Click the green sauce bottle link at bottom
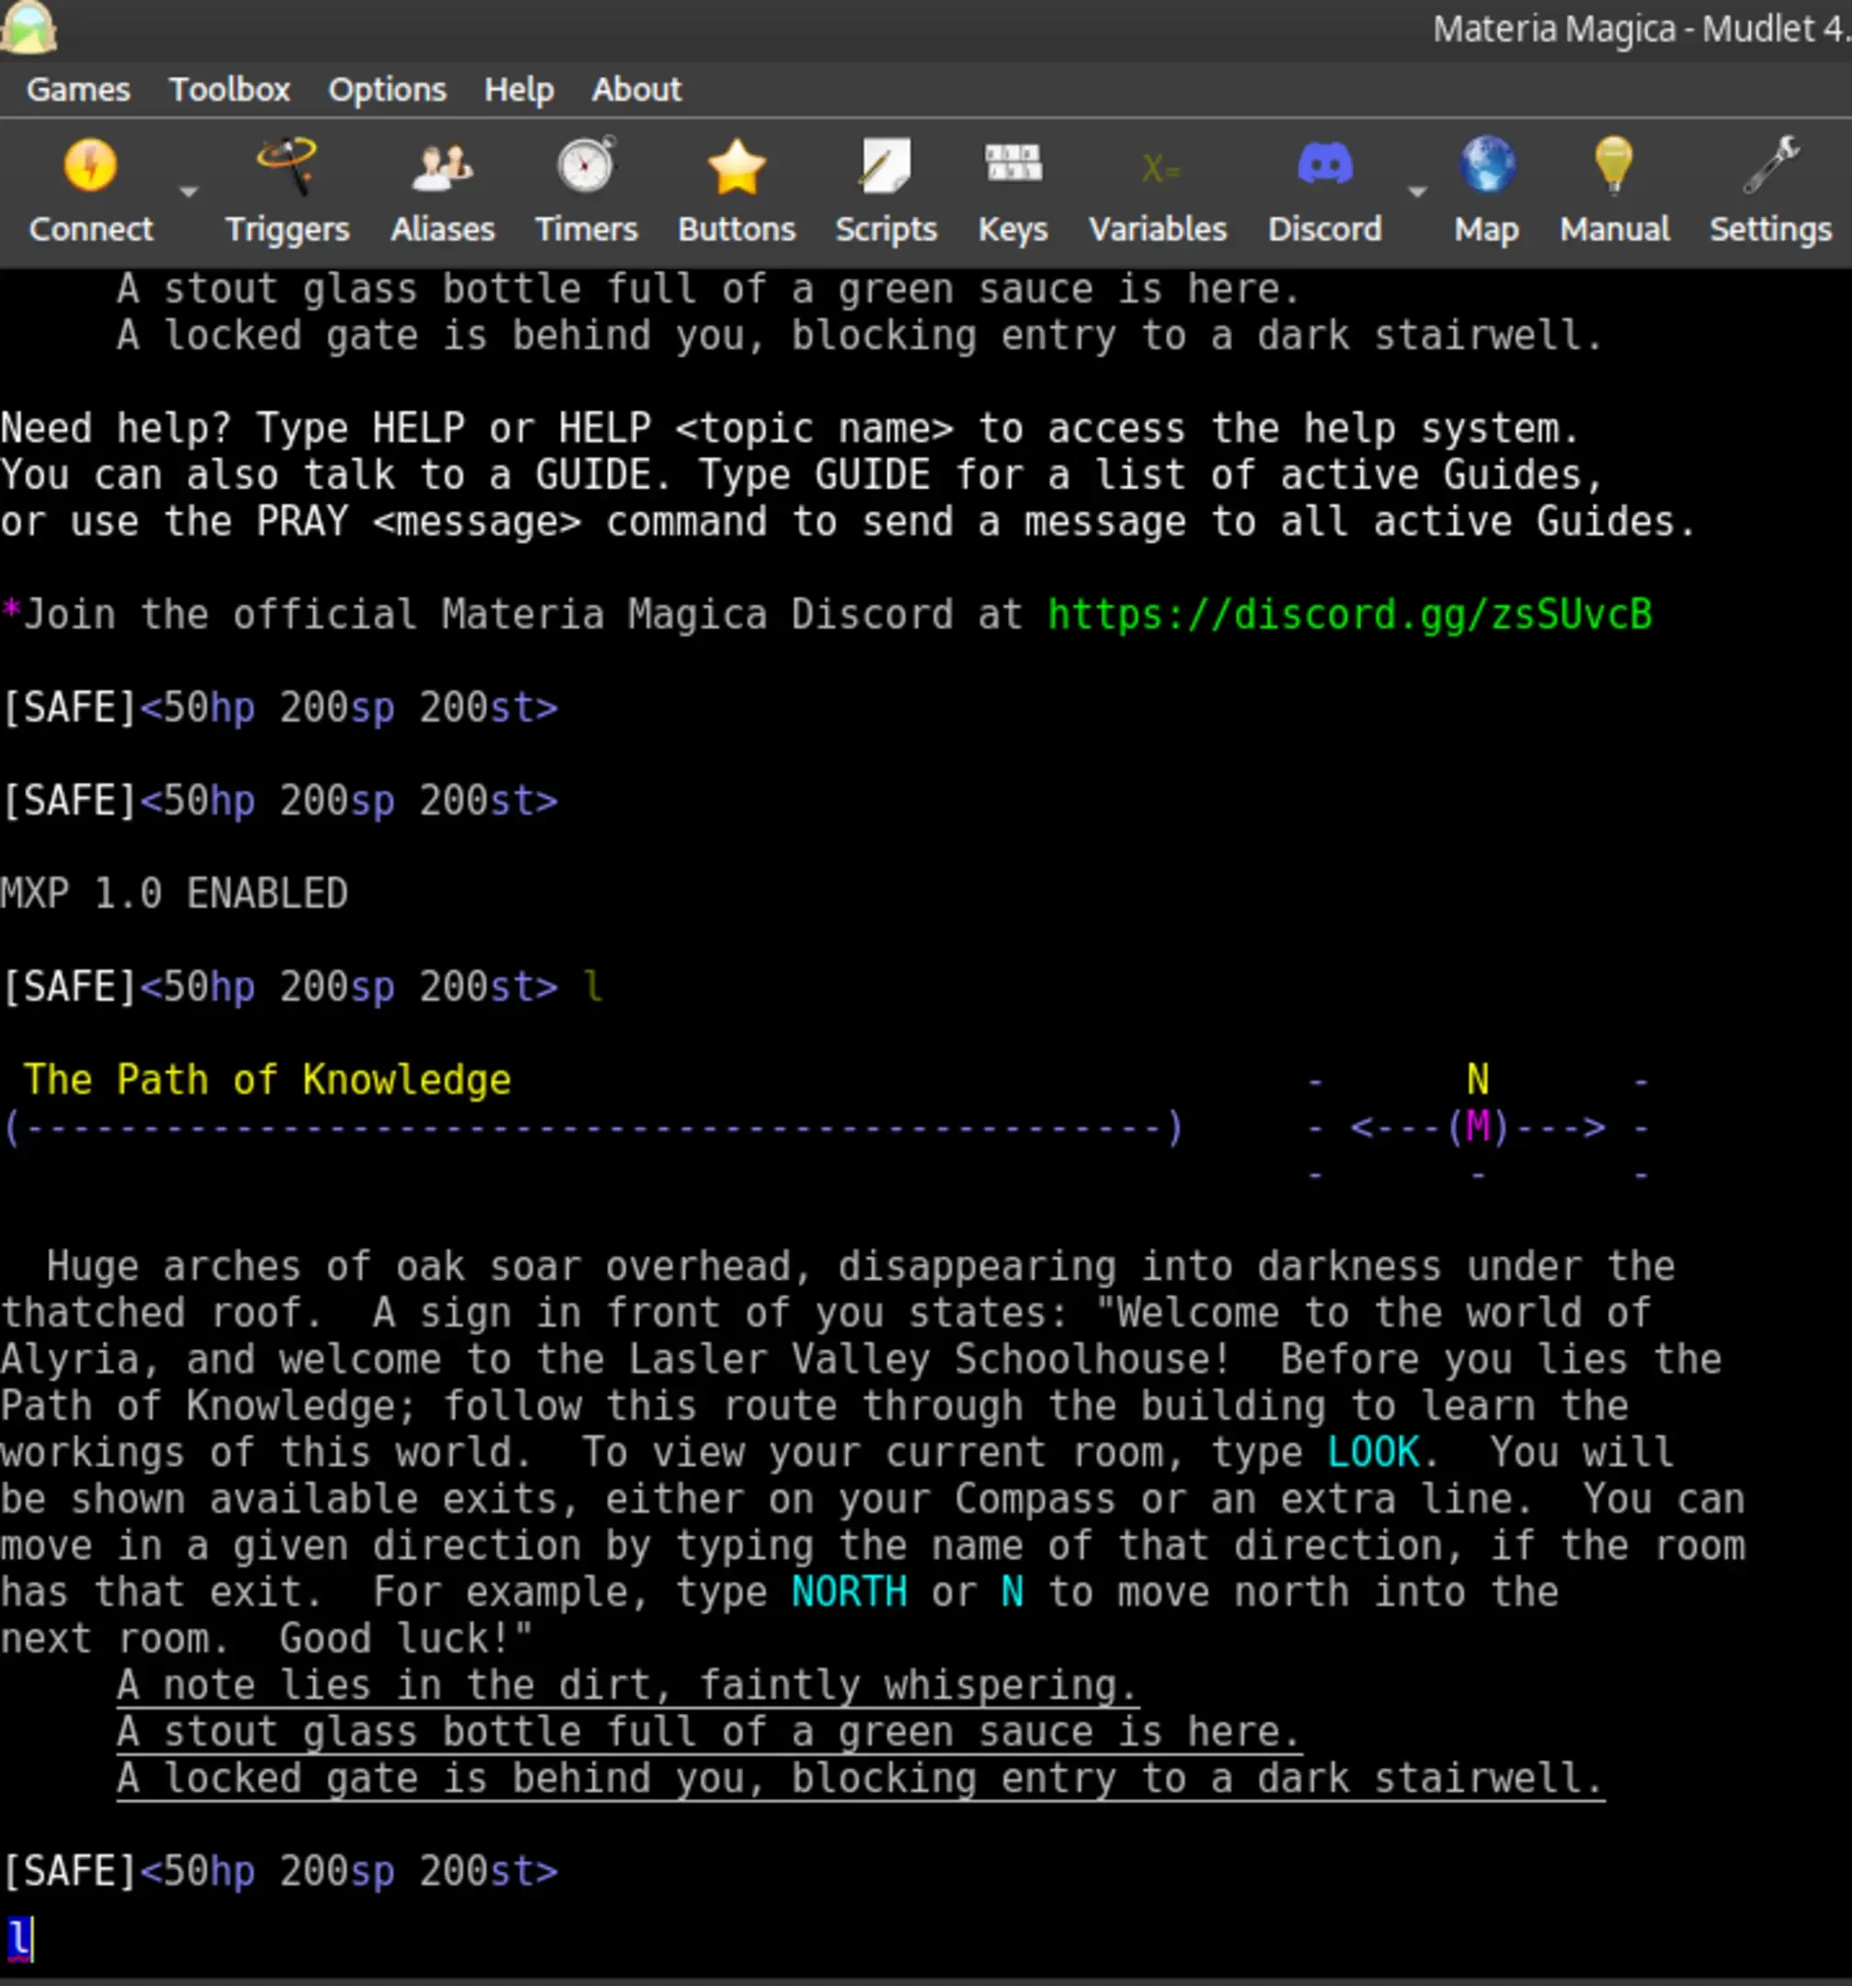The width and height of the screenshot is (1852, 1986). tap(709, 1732)
